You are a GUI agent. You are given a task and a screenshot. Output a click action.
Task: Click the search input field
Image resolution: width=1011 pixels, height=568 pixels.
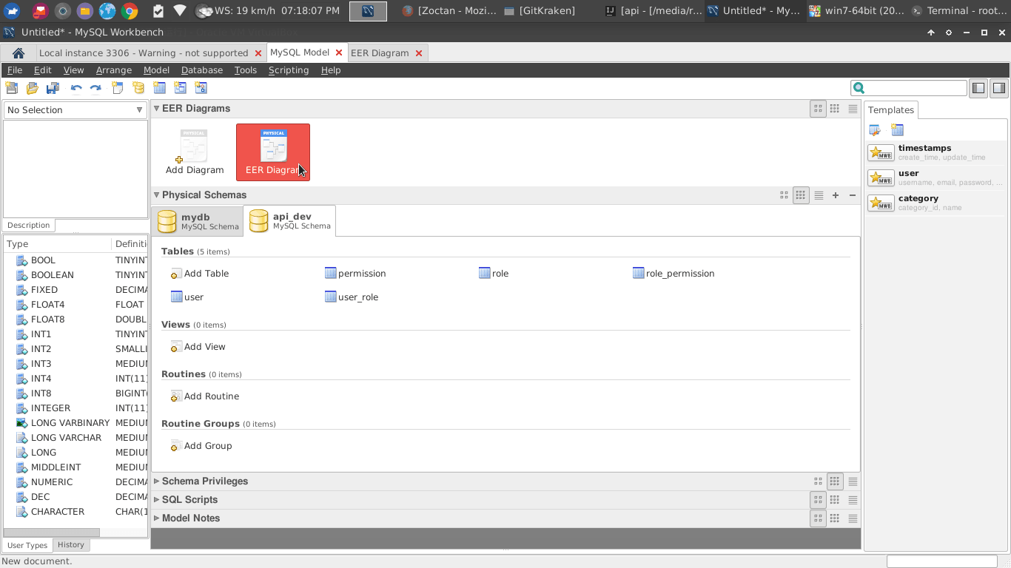pyautogui.click(x=915, y=88)
